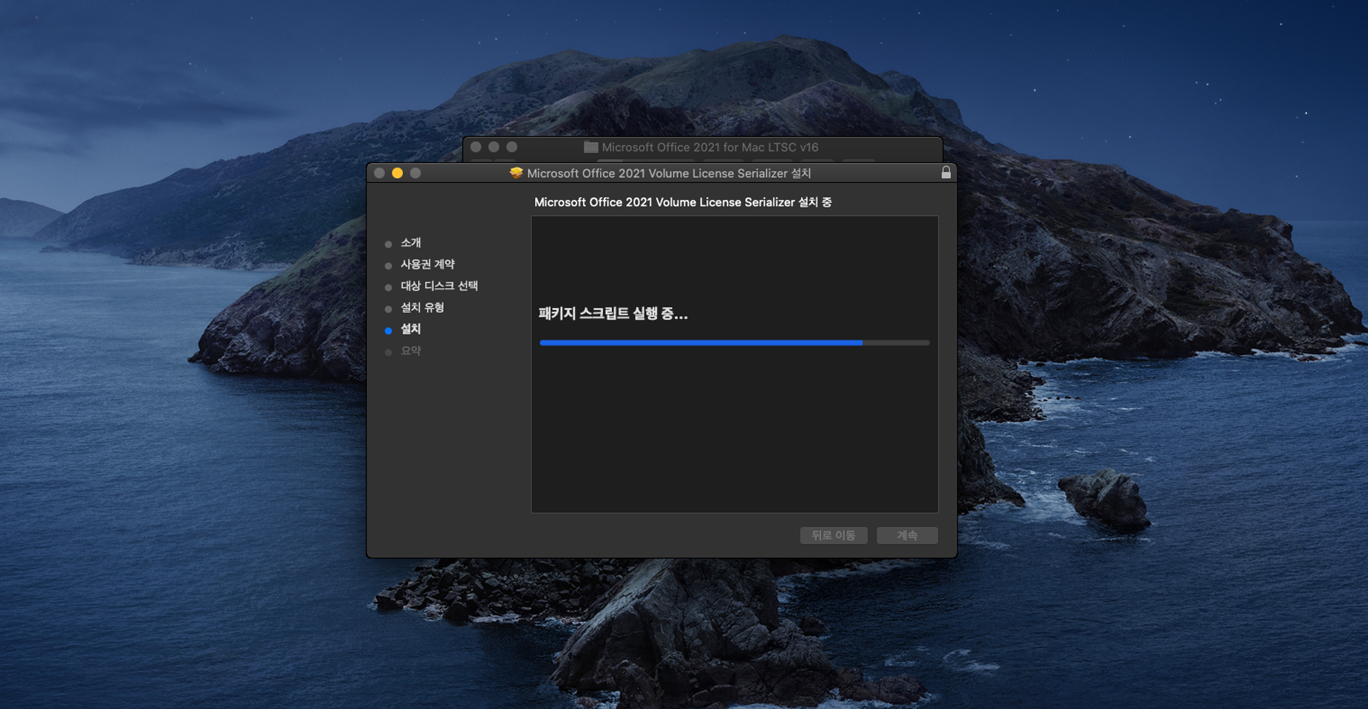
Task: Select the 요약 step
Action: tap(410, 351)
